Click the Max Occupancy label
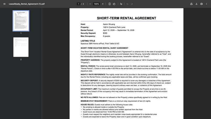Image resolution: width=211 pixels, height=119 pixels. [88, 36]
